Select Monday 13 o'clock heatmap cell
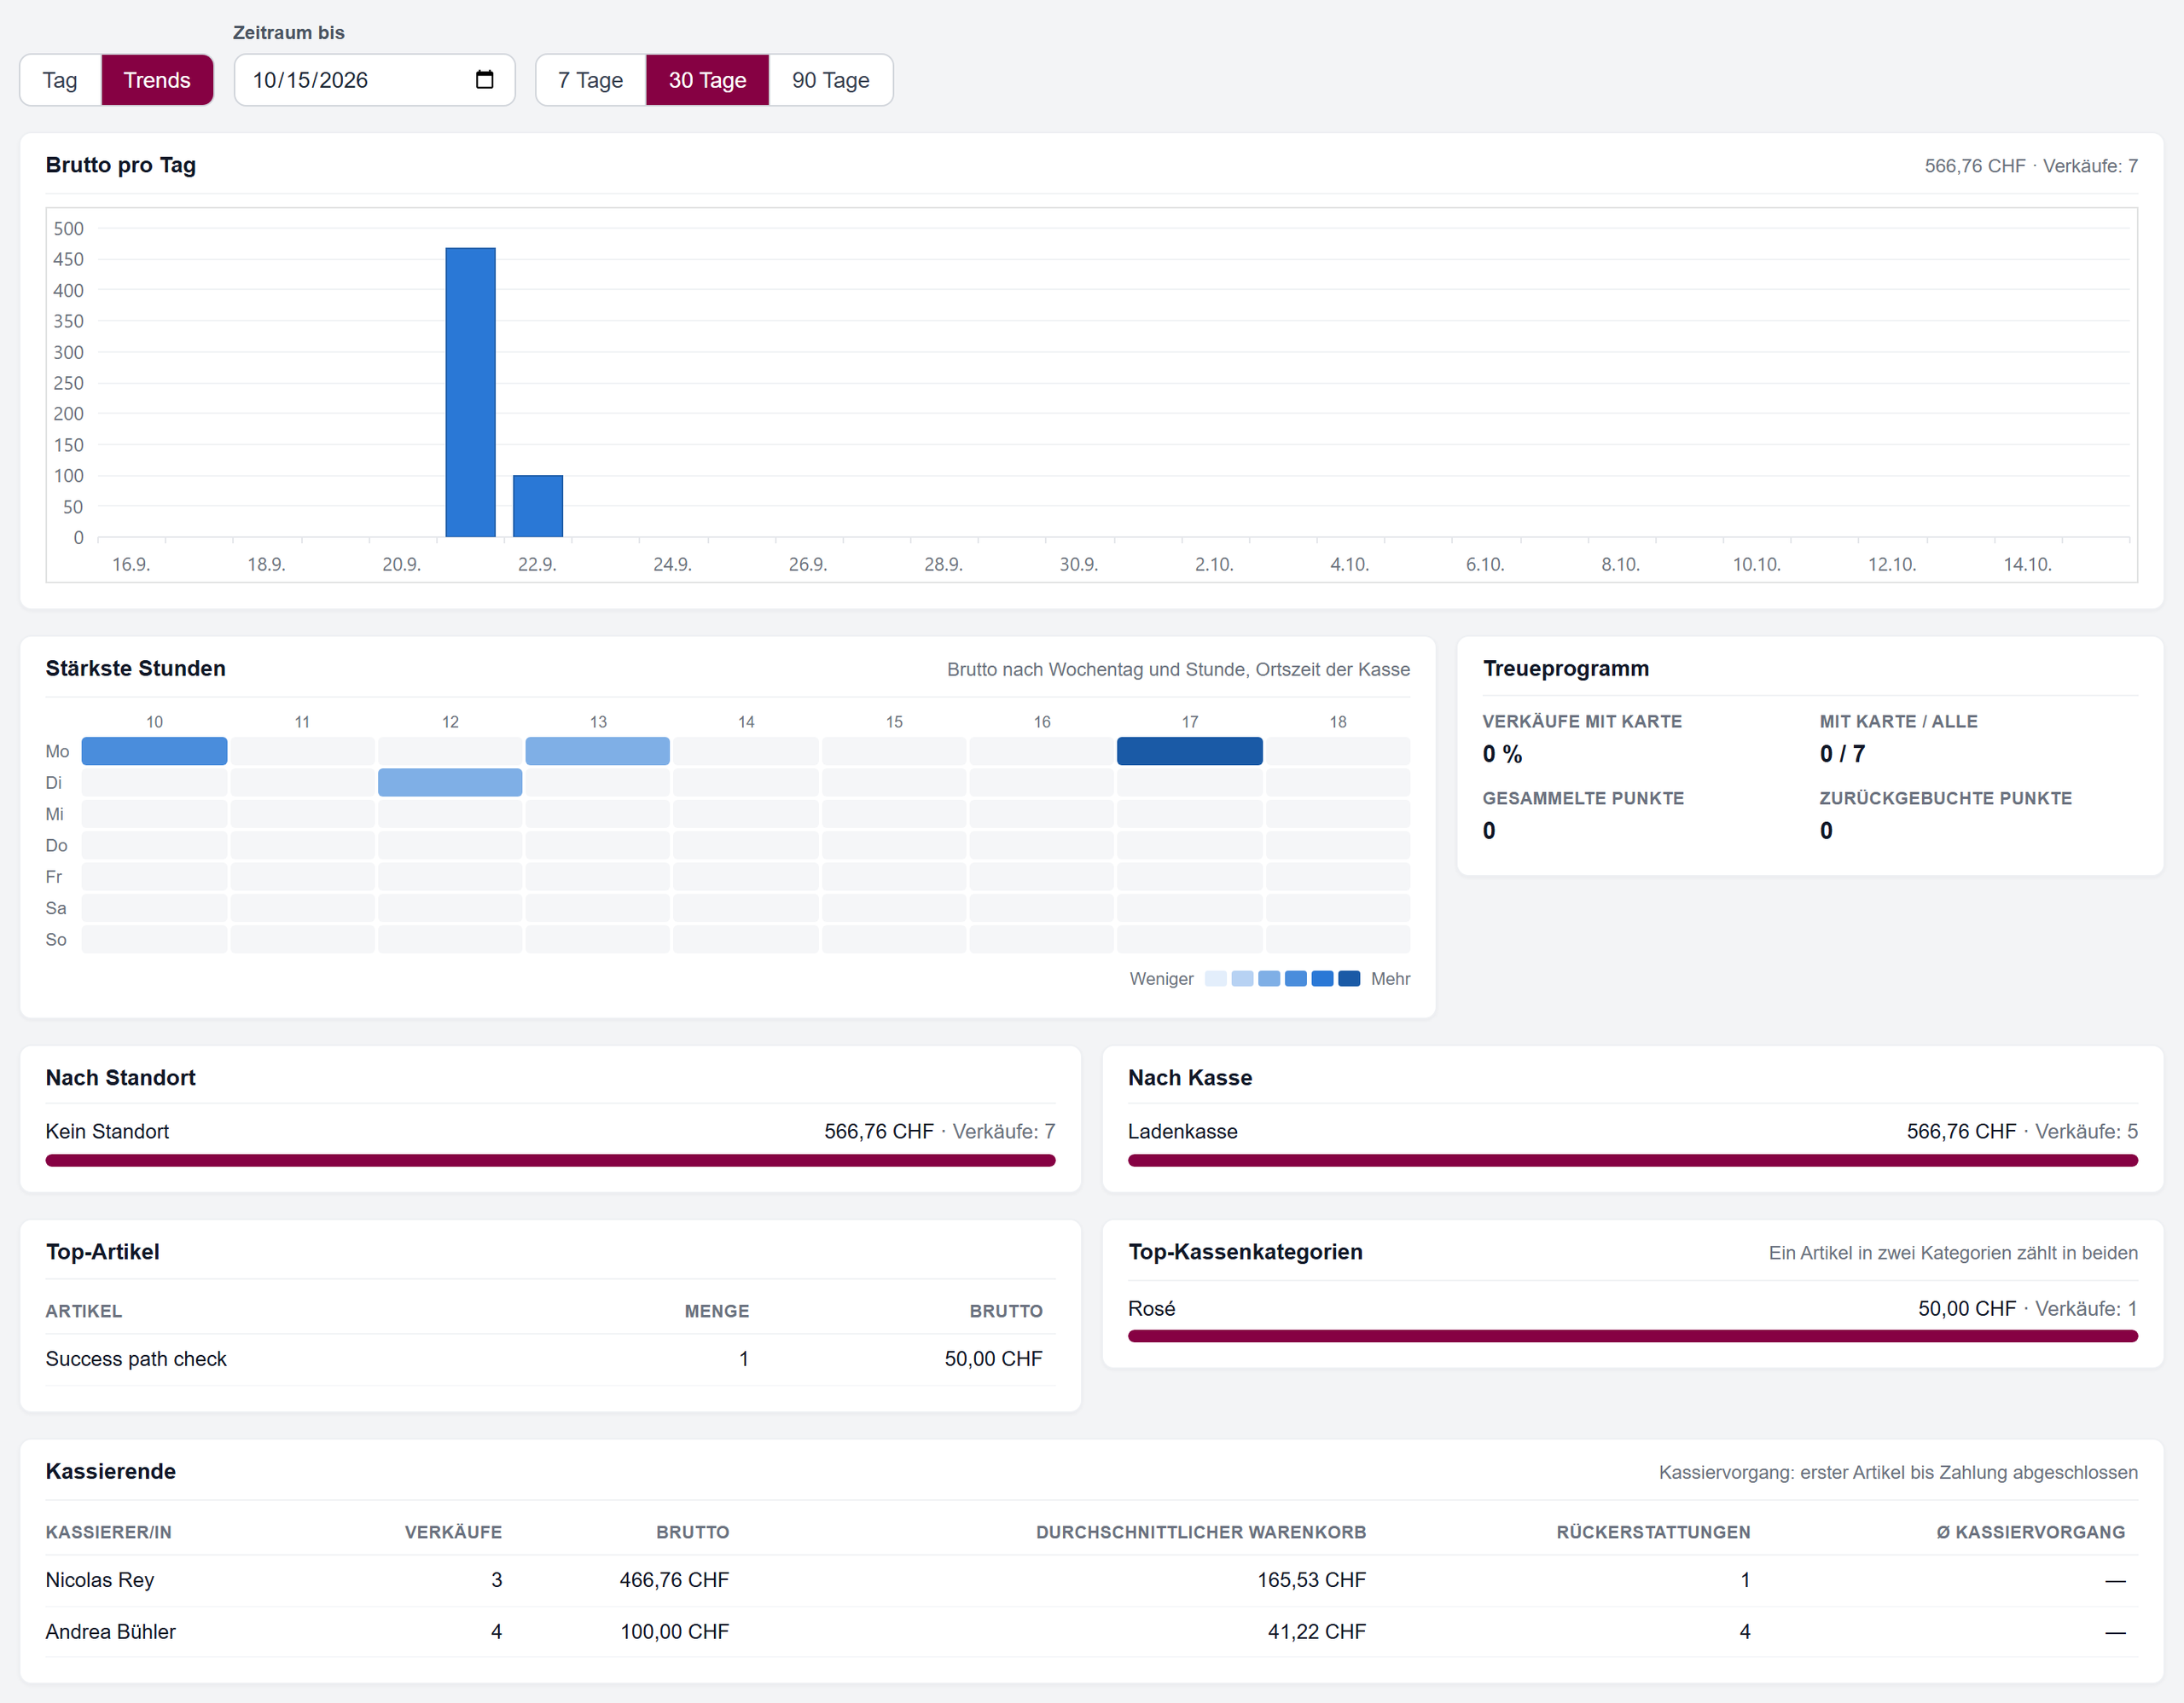This screenshot has height=1703, width=2184. pos(598,750)
